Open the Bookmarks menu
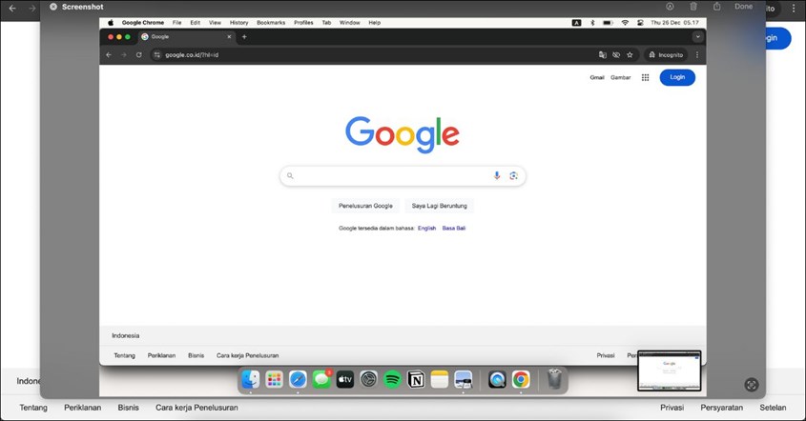Image resolution: width=806 pixels, height=421 pixels. (271, 23)
